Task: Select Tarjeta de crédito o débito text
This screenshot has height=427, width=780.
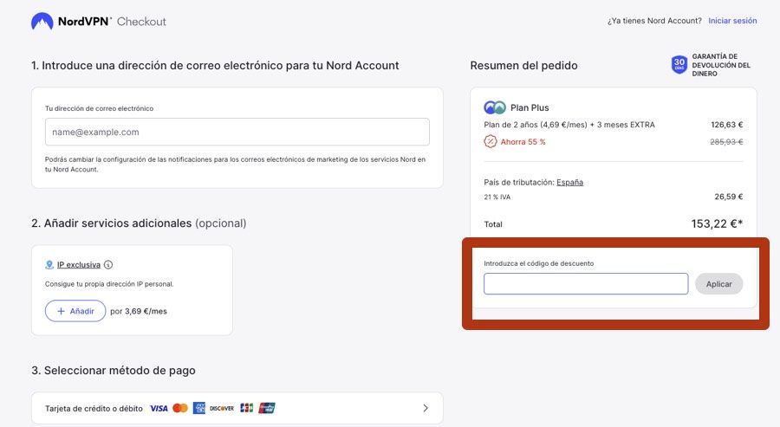Action: point(94,409)
